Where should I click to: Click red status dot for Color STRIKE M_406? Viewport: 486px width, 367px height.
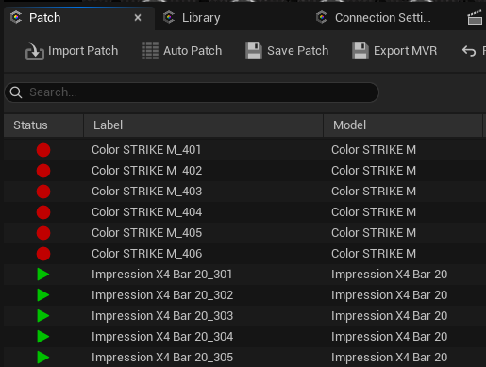tap(43, 254)
